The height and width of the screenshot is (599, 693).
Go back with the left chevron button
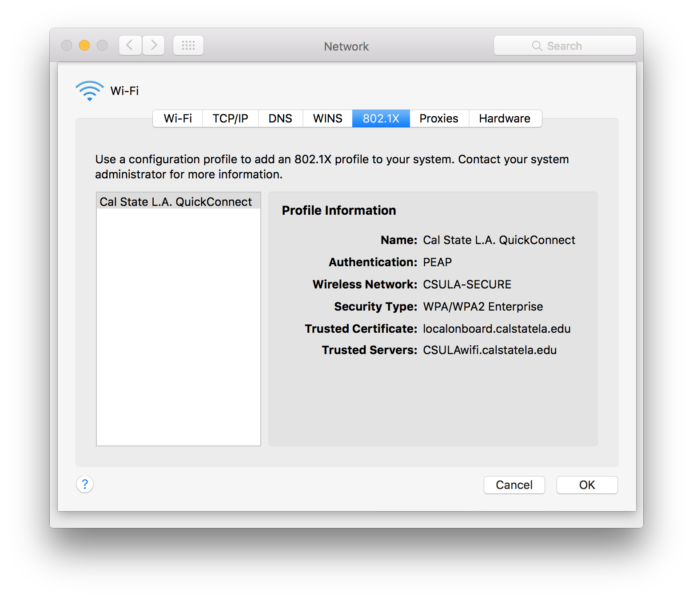(x=130, y=45)
